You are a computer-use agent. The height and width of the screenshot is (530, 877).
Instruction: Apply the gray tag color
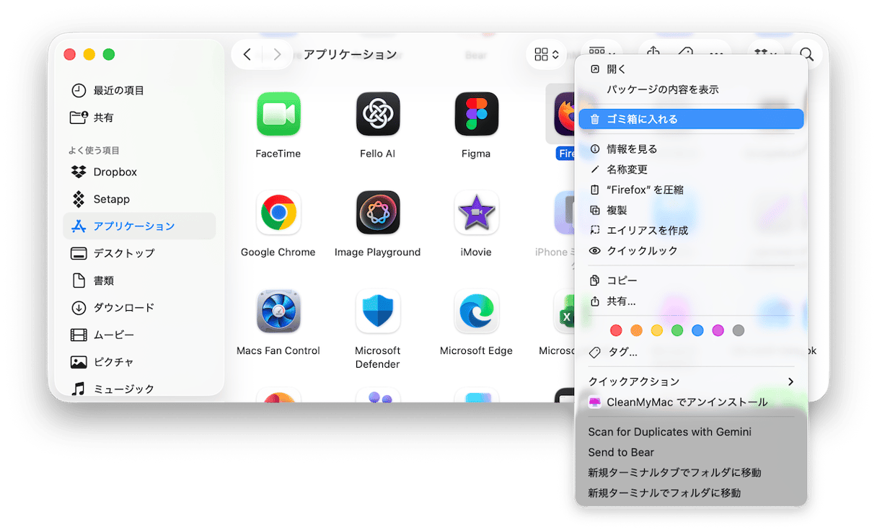[738, 330]
